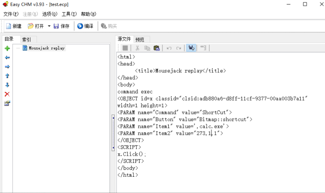Viewport: 325px width, 193px height.
Task: Click the green plus add-topic icon
Action: click(x=7, y=48)
